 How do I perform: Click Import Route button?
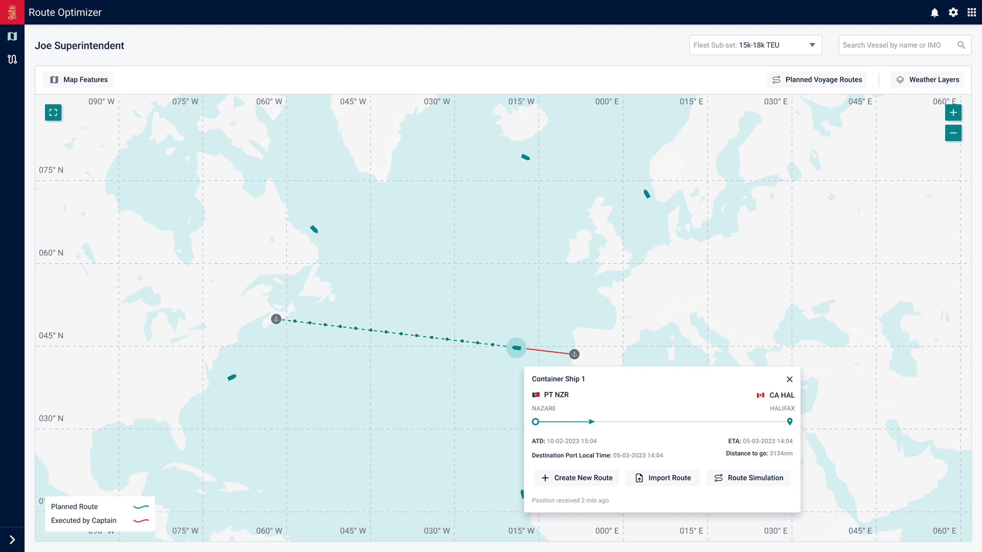point(663,478)
